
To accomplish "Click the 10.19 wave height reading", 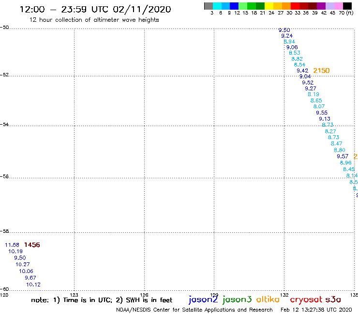I will click(15, 251).
